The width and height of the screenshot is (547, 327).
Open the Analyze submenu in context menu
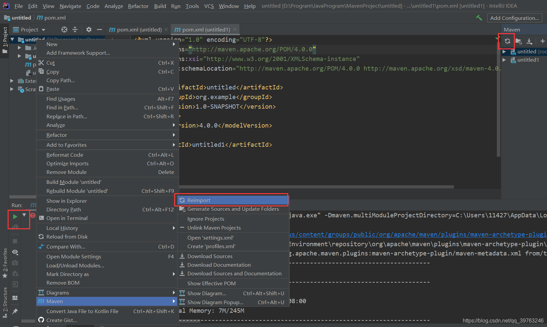tap(107, 125)
